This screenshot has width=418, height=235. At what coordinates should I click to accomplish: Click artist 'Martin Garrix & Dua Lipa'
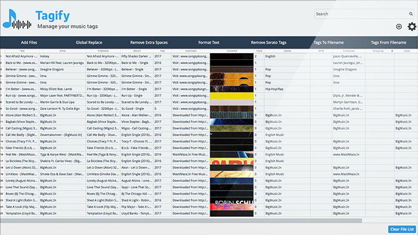tap(63, 102)
